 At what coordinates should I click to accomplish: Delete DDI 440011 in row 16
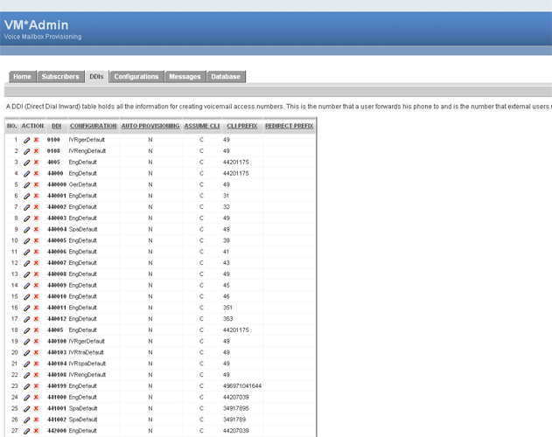(x=37, y=308)
